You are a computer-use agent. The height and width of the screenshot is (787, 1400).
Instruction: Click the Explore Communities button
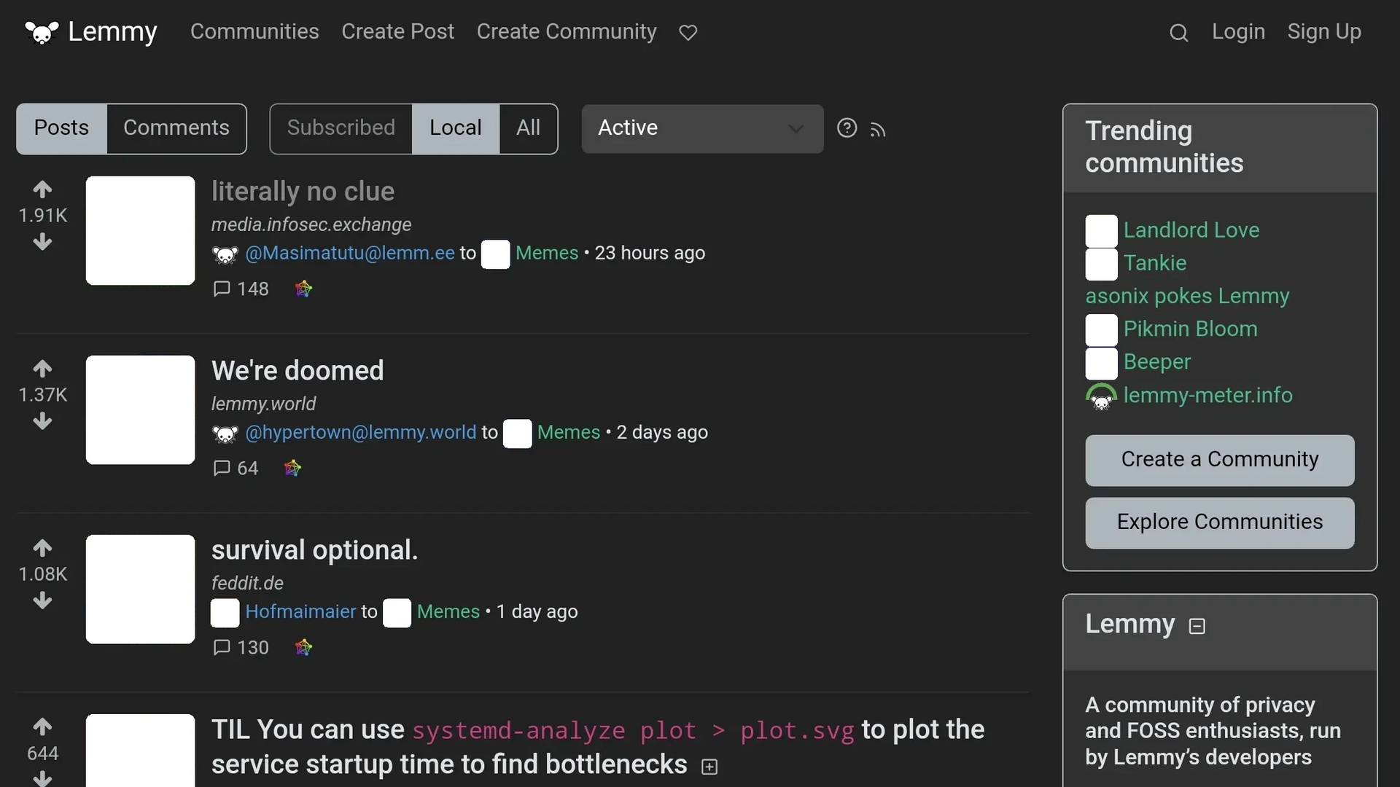[1219, 522]
